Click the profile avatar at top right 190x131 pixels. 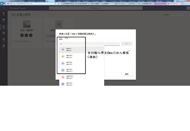tap(187, 8)
